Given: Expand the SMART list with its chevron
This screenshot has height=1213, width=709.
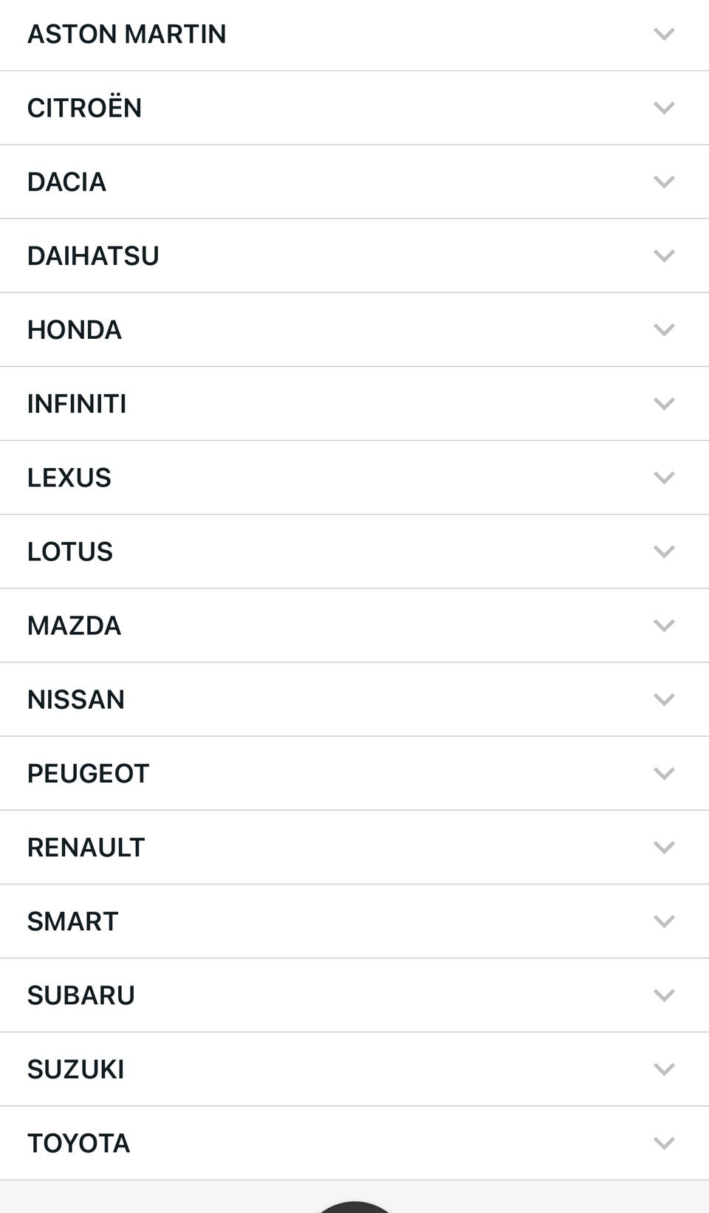Looking at the screenshot, I should [x=664, y=921].
